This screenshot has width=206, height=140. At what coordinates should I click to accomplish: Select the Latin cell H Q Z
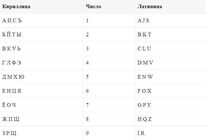171,119
